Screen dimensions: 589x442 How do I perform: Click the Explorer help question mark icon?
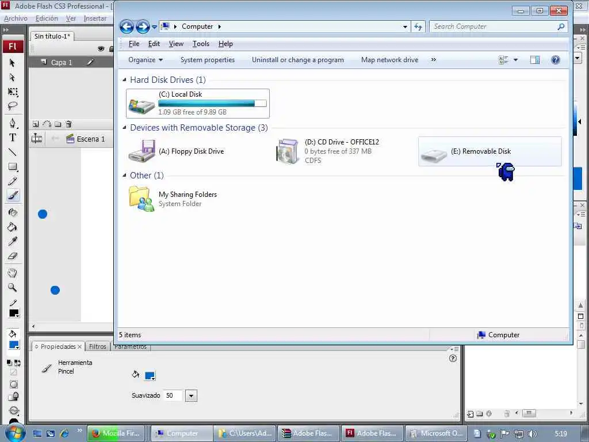point(555,60)
